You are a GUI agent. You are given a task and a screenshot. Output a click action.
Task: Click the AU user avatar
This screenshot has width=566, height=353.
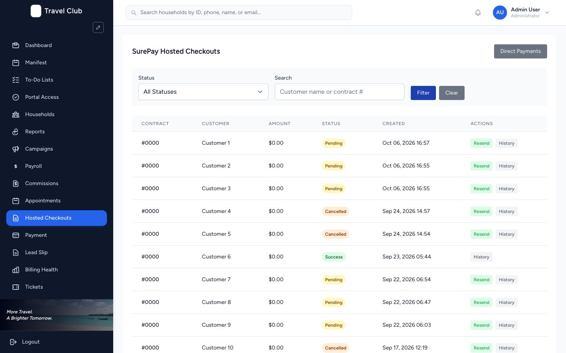pos(500,13)
